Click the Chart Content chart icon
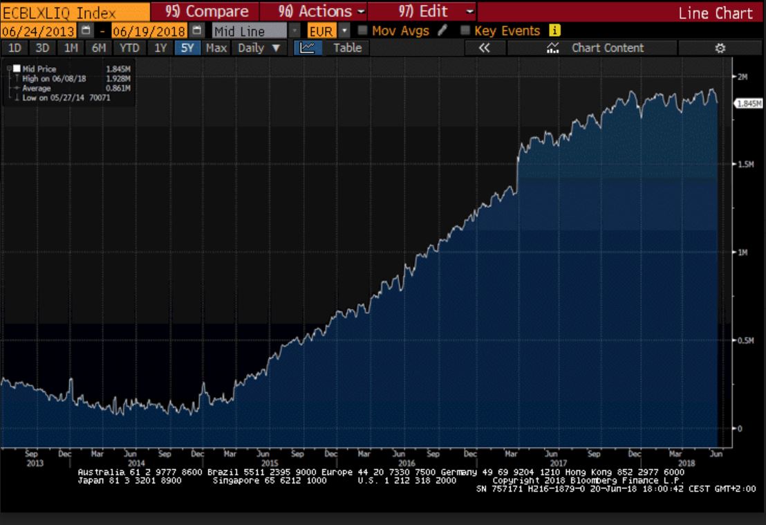Screen dimensions: 766x525 pos(552,48)
